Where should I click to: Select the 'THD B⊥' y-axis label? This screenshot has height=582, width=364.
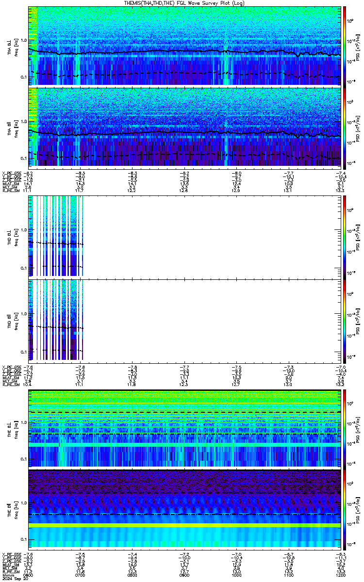click(9, 237)
